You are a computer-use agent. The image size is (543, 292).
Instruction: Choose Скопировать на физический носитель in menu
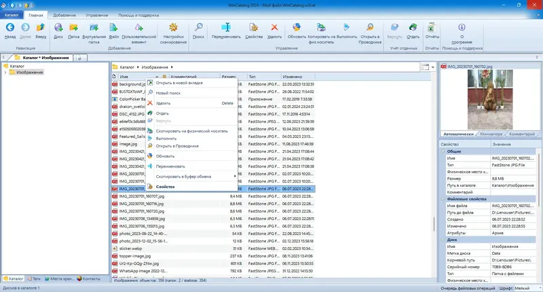(192, 131)
